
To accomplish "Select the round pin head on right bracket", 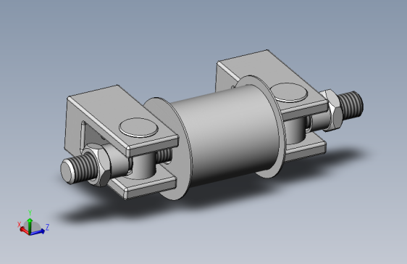I will 289,93.
